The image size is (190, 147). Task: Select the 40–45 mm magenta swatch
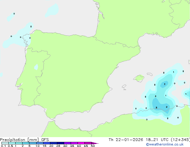[x=81, y=143]
